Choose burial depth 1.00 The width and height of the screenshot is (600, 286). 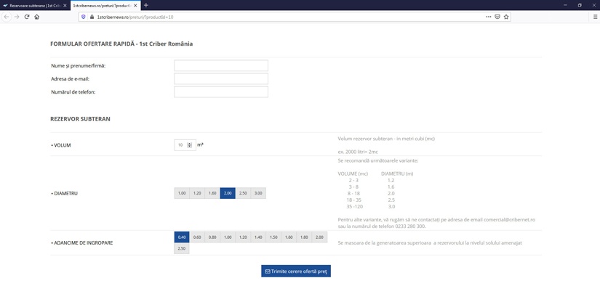(228, 237)
